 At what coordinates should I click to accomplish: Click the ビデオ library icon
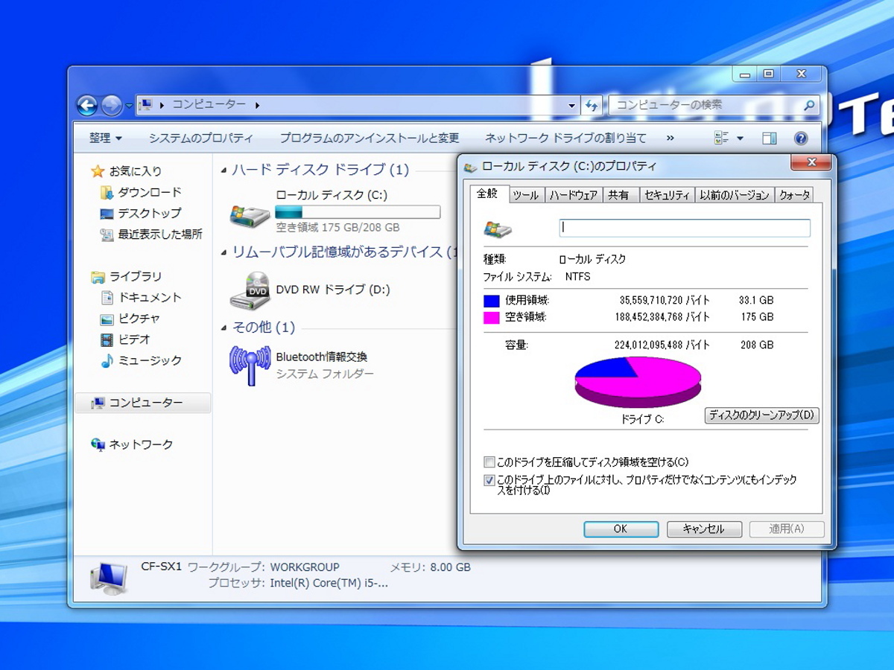(x=107, y=339)
